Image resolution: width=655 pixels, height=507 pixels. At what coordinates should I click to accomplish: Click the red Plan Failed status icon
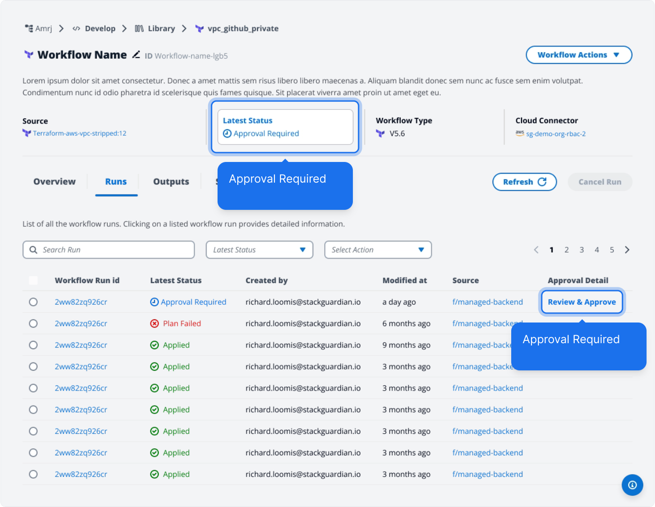point(155,323)
